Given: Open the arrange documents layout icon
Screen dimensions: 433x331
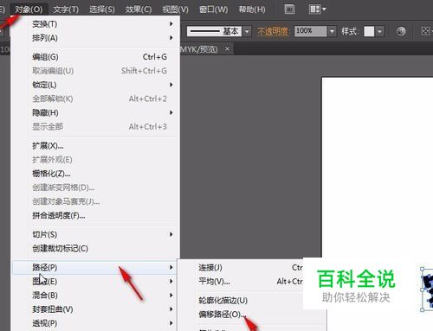Looking at the screenshot, I should coord(317,10).
